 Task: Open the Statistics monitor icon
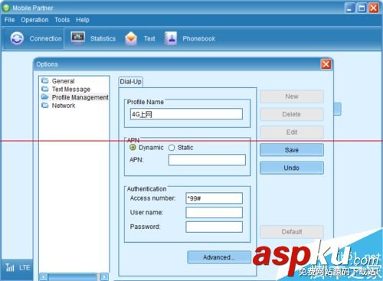click(77, 38)
